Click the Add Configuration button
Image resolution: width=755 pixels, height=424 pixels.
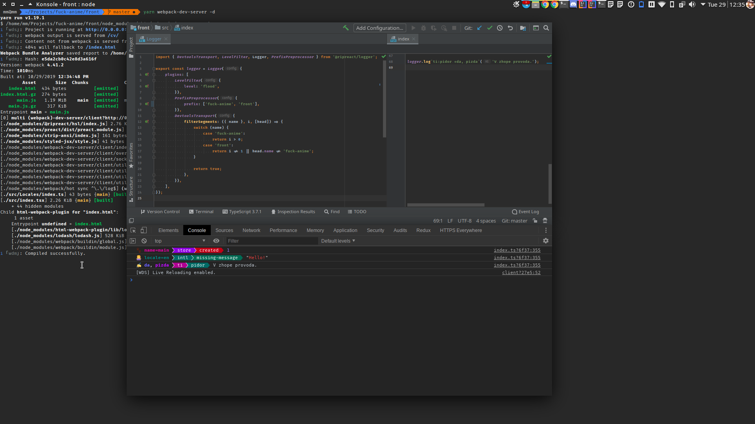(379, 28)
